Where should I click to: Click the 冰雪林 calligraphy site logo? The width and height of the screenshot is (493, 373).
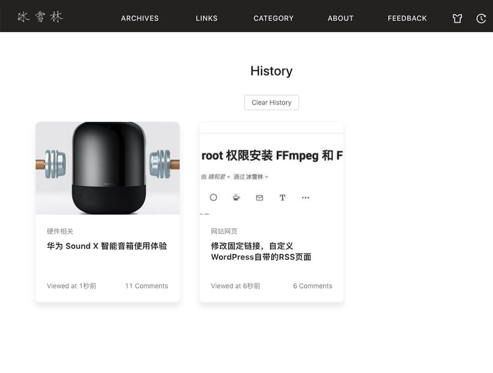point(40,17)
